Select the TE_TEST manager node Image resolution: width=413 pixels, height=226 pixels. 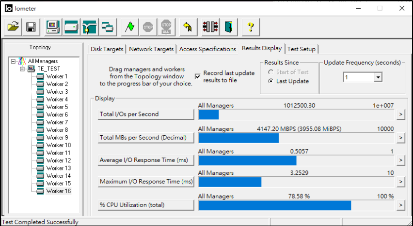49,69
